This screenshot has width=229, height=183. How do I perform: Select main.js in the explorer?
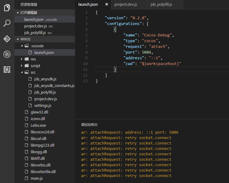click(36, 178)
